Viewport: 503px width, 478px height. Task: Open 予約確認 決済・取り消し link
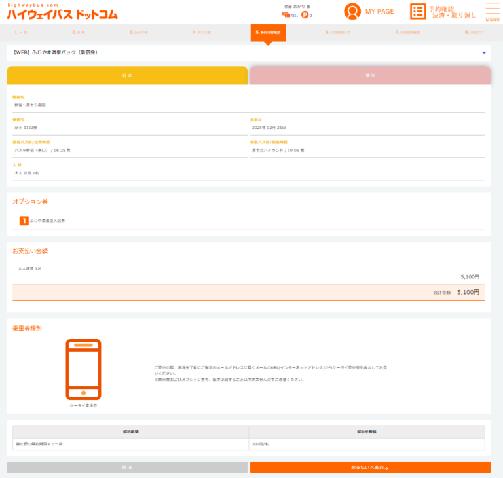coord(452,12)
